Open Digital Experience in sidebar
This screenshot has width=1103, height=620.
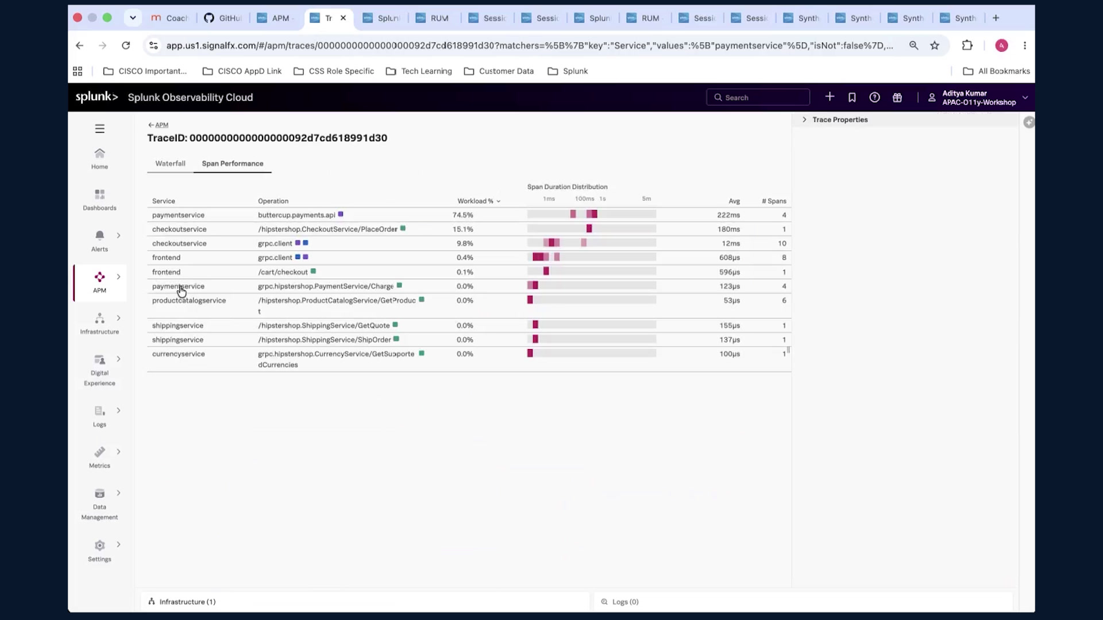[x=99, y=370]
